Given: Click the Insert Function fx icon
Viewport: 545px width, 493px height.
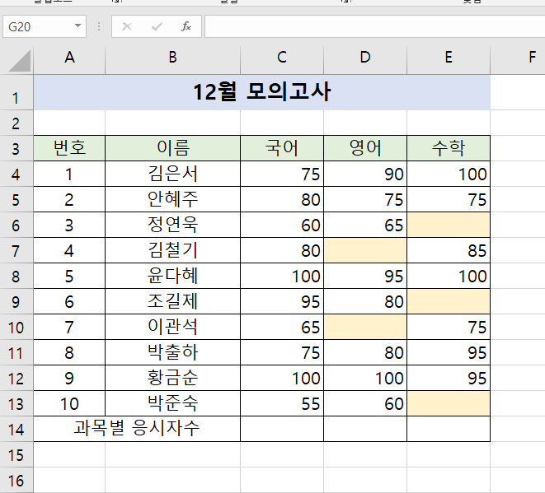Looking at the screenshot, I should [186, 26].
